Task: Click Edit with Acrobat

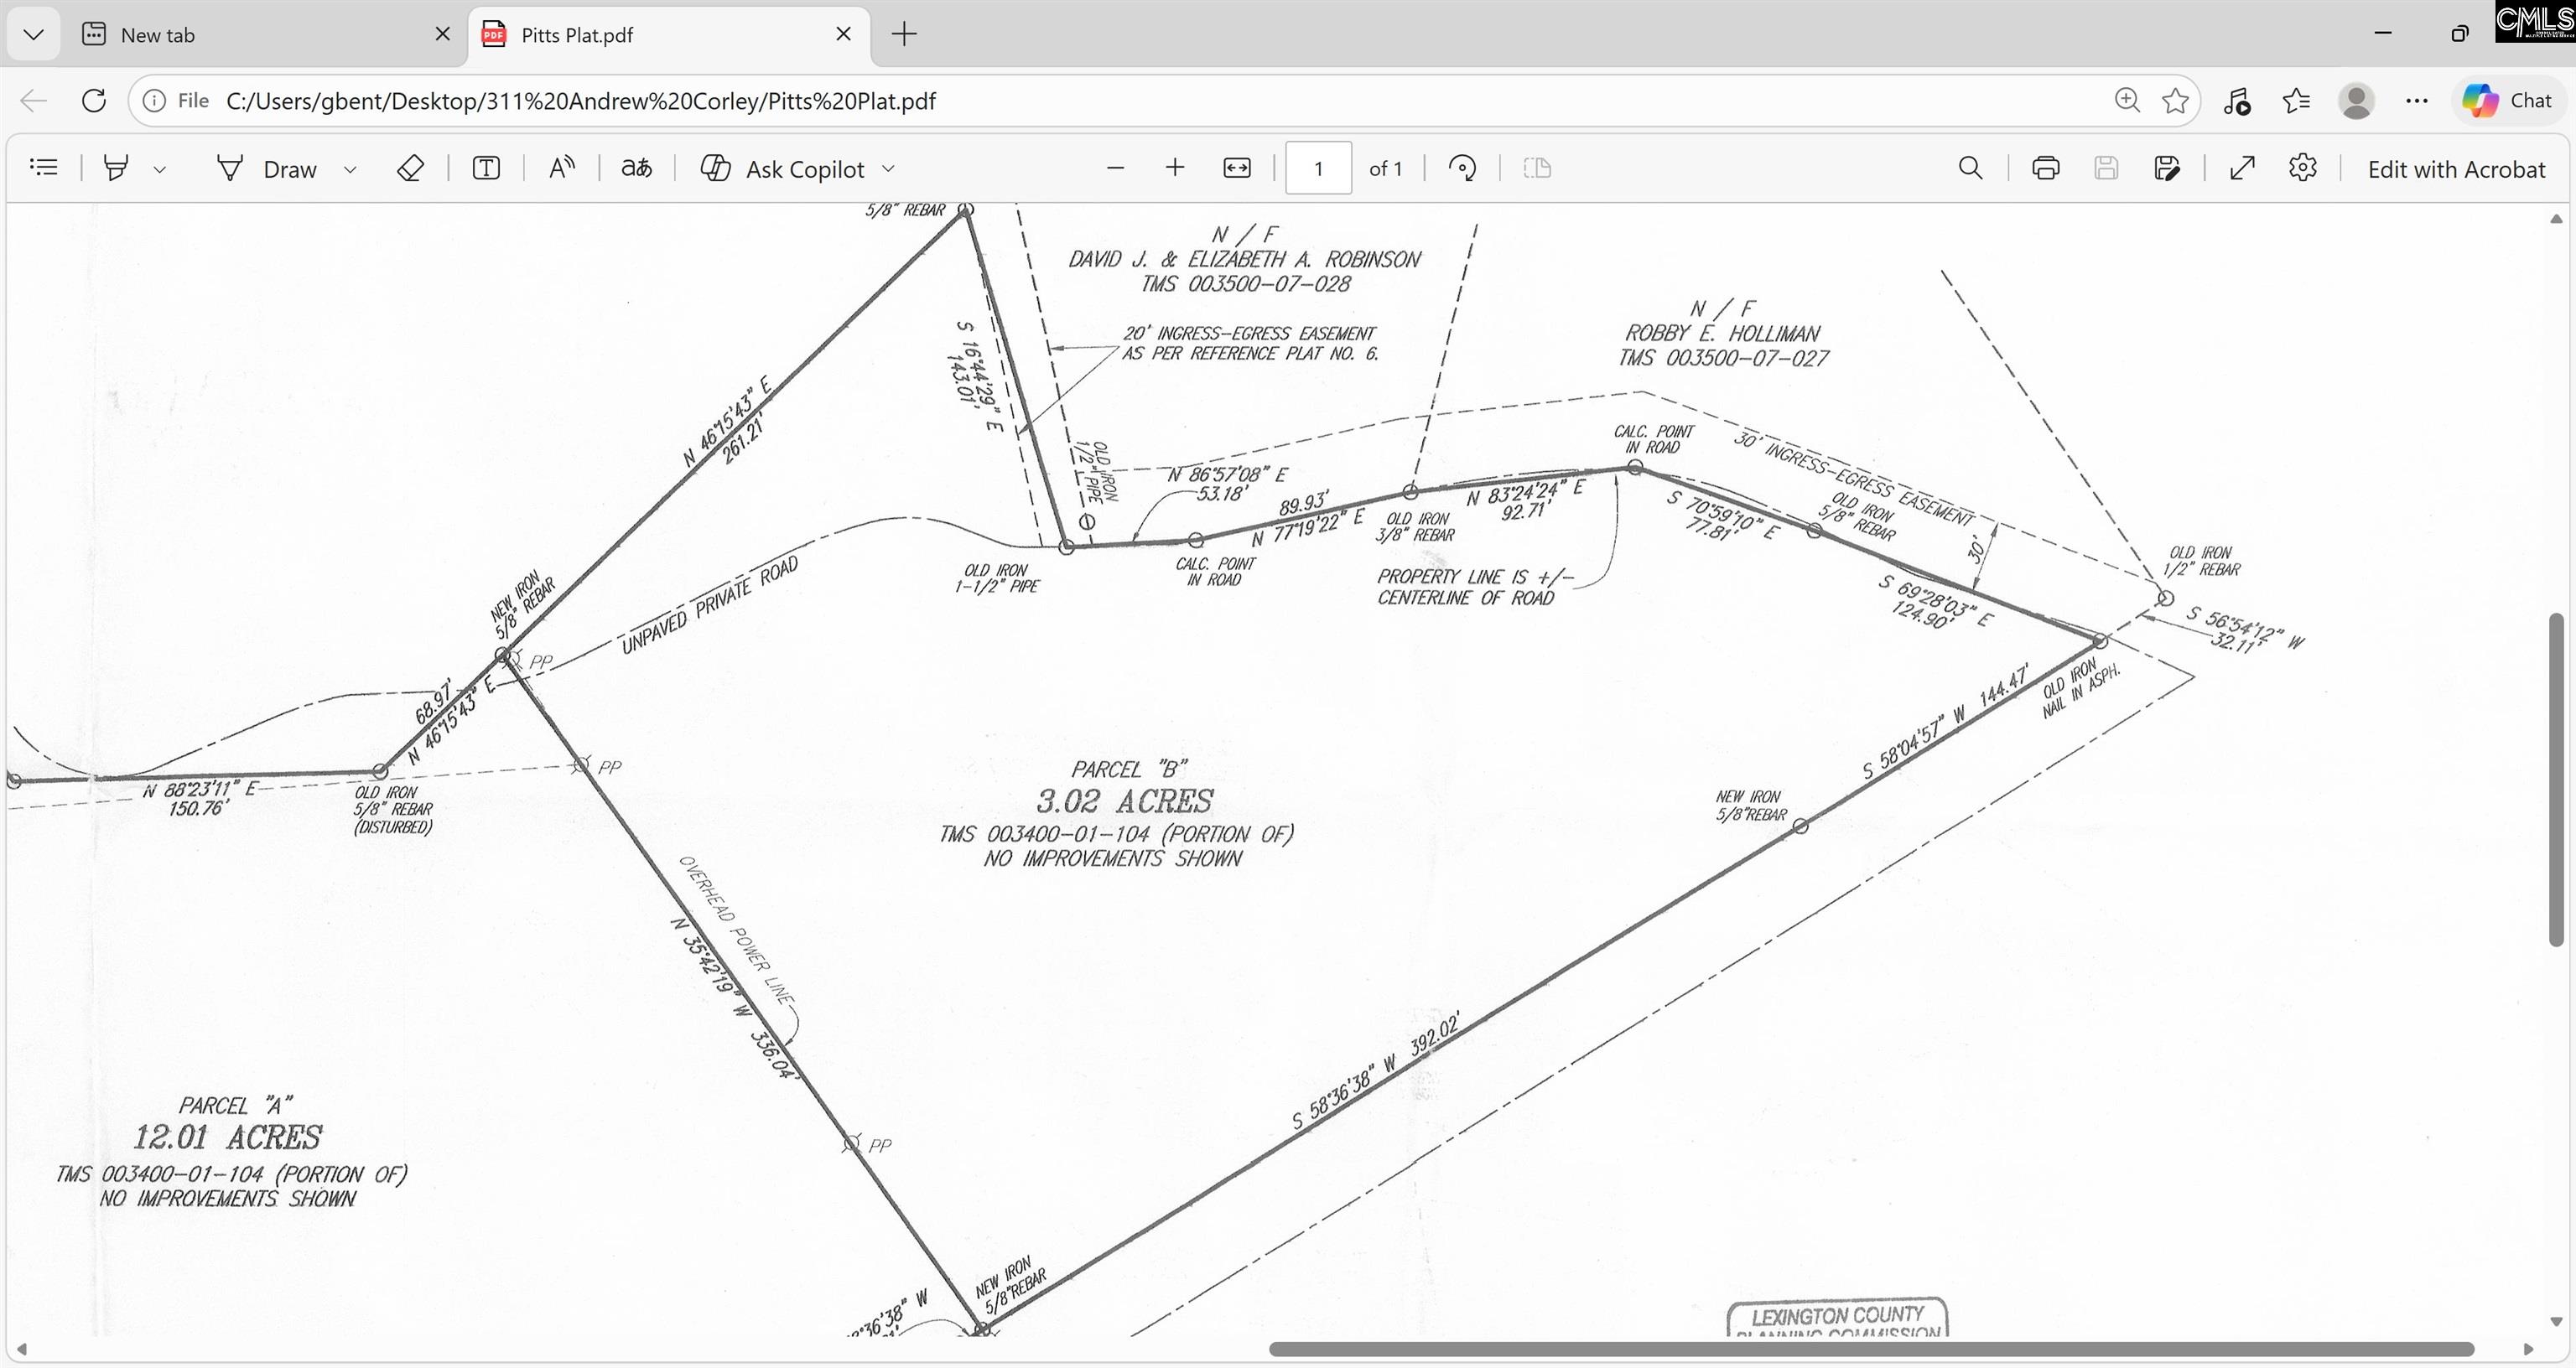Action: point(2456,169)
